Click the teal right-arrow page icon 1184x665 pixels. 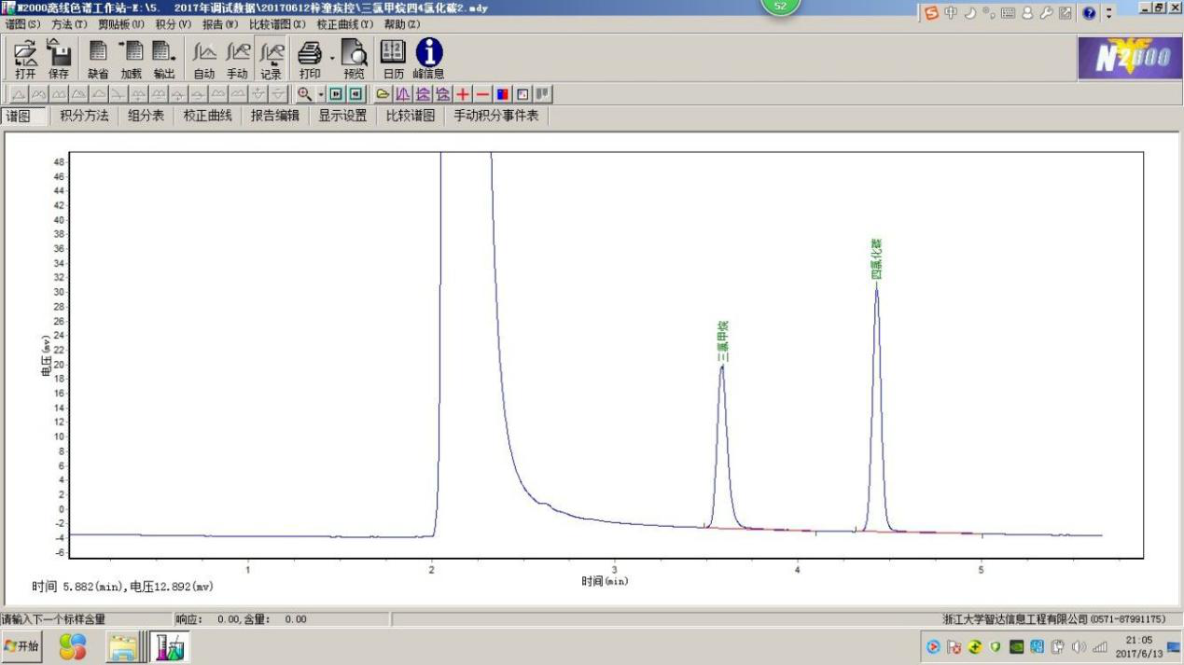336,94
